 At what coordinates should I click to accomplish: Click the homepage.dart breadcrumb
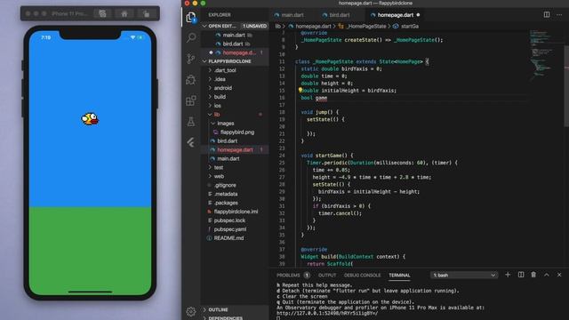tap(313, 26)
